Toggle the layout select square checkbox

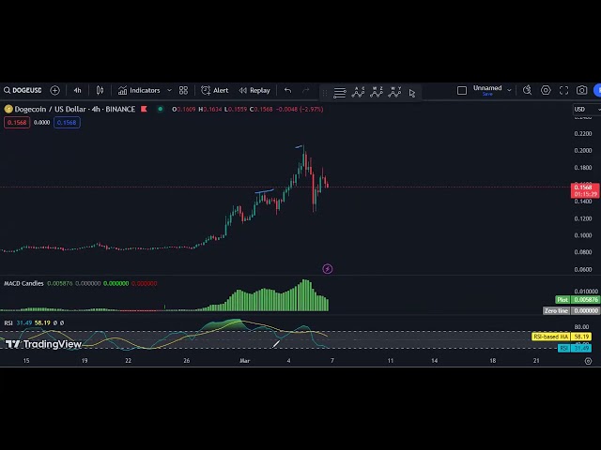462,91
